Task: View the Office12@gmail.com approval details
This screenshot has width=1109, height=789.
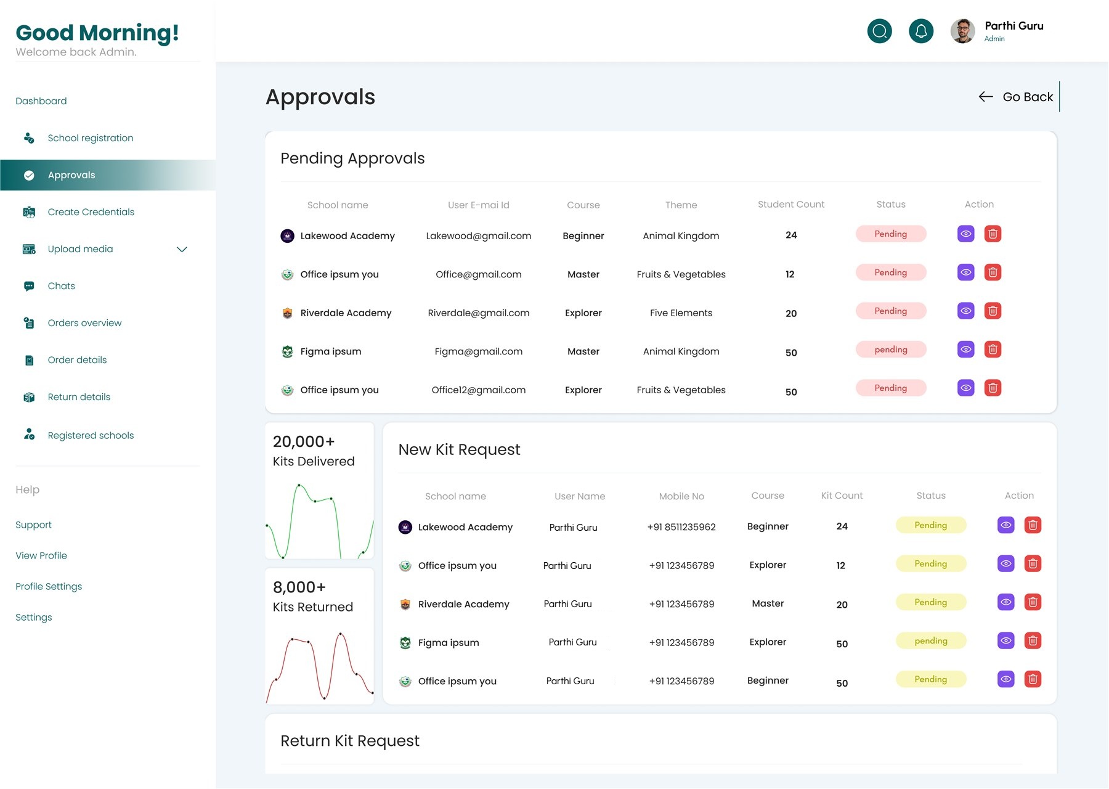Action: pyautogui.click(x=966, y=388)
